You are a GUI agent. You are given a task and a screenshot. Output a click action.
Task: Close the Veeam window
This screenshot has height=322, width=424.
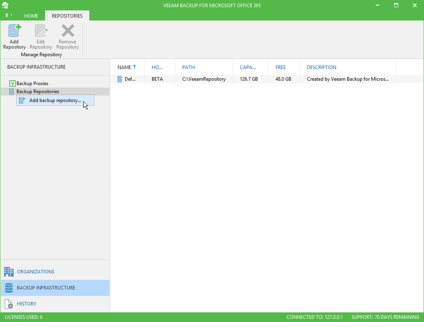[414, 5]
